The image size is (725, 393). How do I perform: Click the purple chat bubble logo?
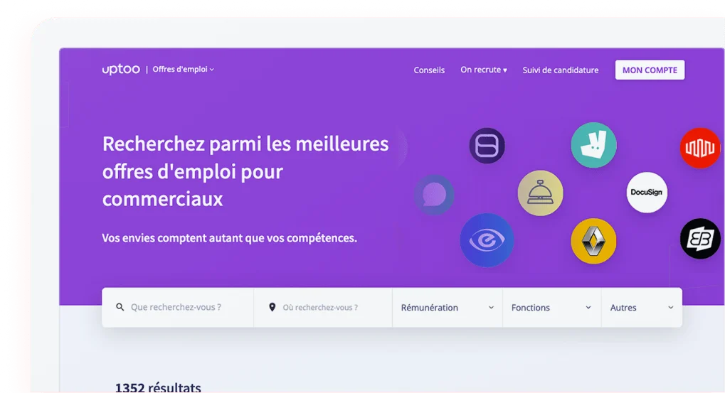[434, 194]
